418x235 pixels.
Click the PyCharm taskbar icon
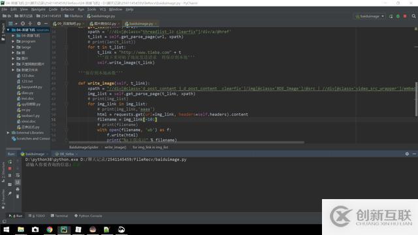(64, 229)
